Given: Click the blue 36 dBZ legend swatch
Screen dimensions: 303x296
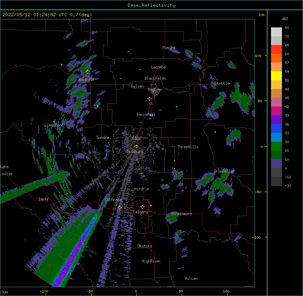Looking at the screenshot, I should pyautogui.click(x=276, y=128).
